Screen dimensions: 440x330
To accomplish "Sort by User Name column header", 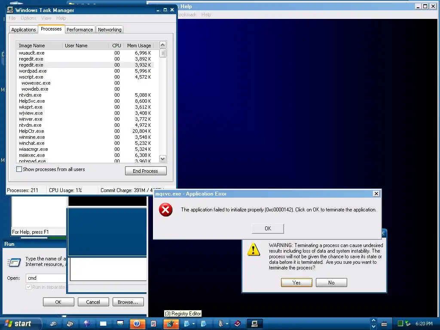I will tap(86, 46).
